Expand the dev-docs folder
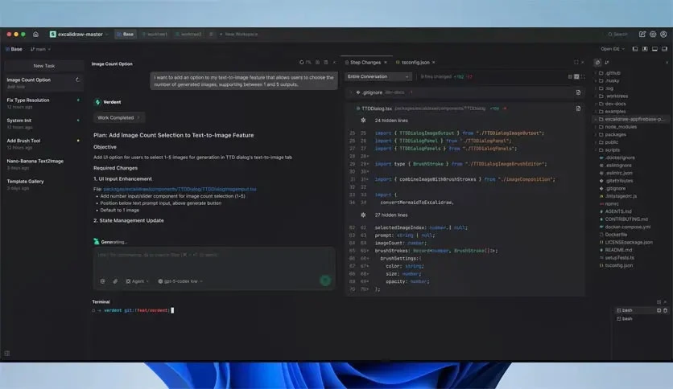673x389 pixels. click(x=611, y=104)
